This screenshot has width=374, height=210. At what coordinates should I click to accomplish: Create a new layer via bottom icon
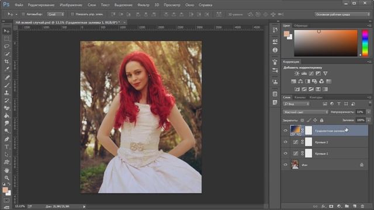click(x=355, y=206)
